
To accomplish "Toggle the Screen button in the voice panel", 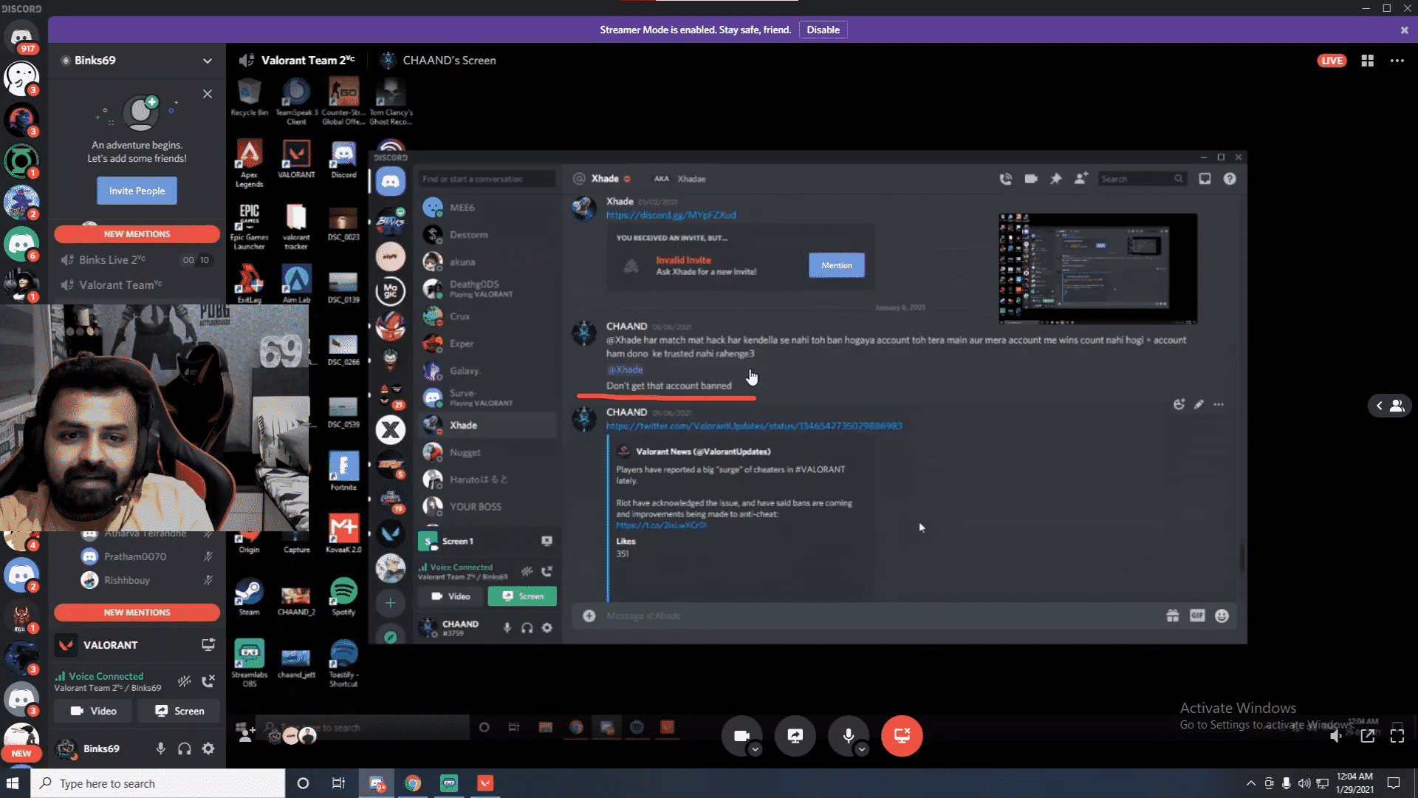I will pyautogui.click(x=179, y=711).
